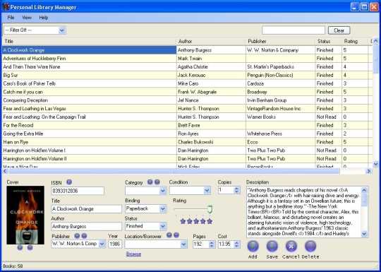Remove Location/Borrower with the minus icon
This screenshot has height=272, width=381.
[176, 235]
